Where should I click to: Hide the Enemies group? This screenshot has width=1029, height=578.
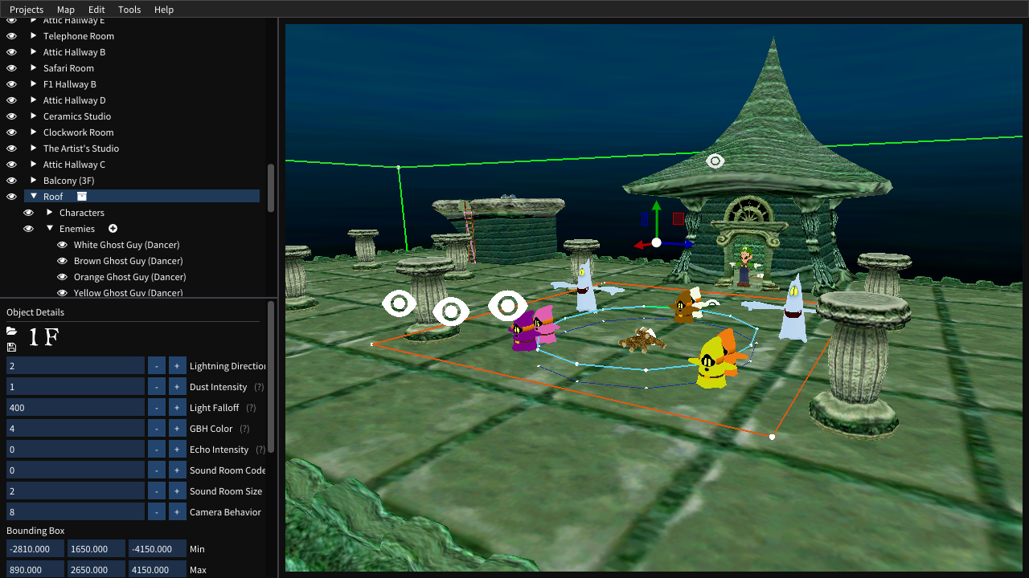(28, 229)
